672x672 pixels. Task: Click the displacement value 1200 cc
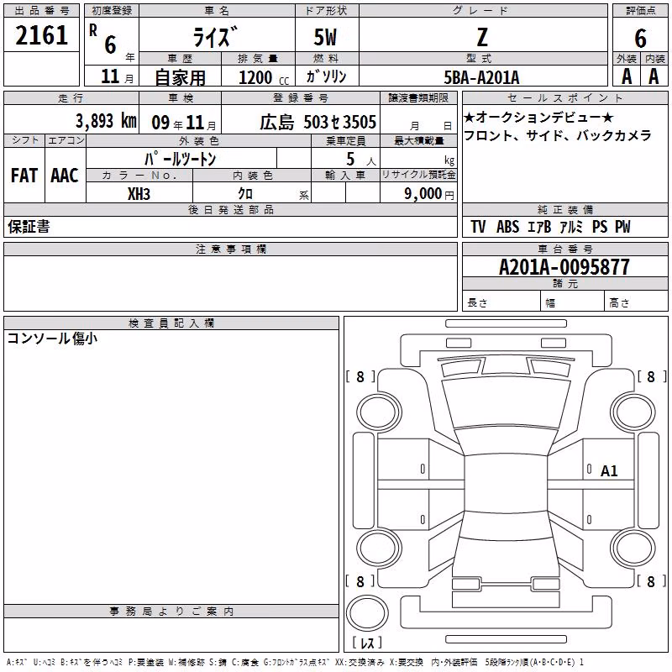point(264,77)
